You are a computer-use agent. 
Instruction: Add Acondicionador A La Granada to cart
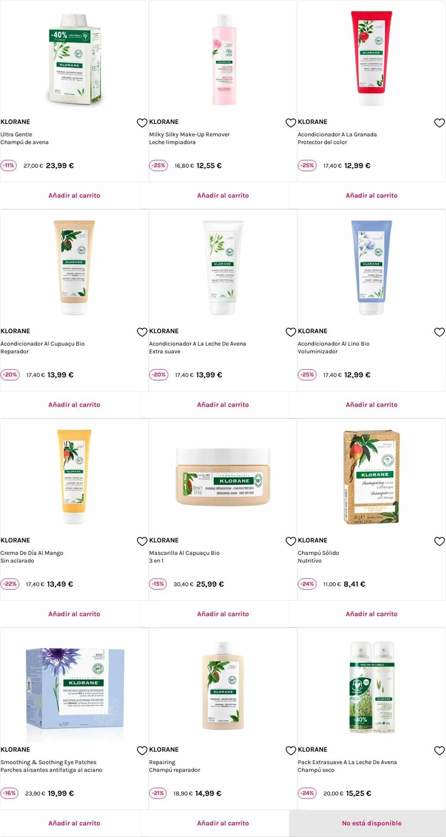(371, 195)
